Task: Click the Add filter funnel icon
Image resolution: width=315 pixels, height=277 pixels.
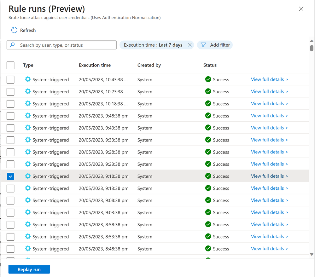Action: [x=203, y=45]
